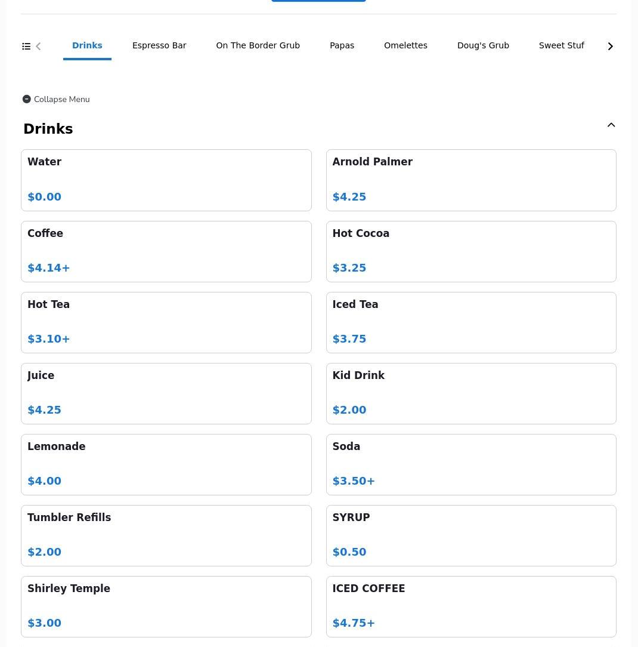Image resolution: width=638 pixels, height=647 pixels.
Task: Switch to the Espresso Bar tab
Action: click(x=159, y=46)
